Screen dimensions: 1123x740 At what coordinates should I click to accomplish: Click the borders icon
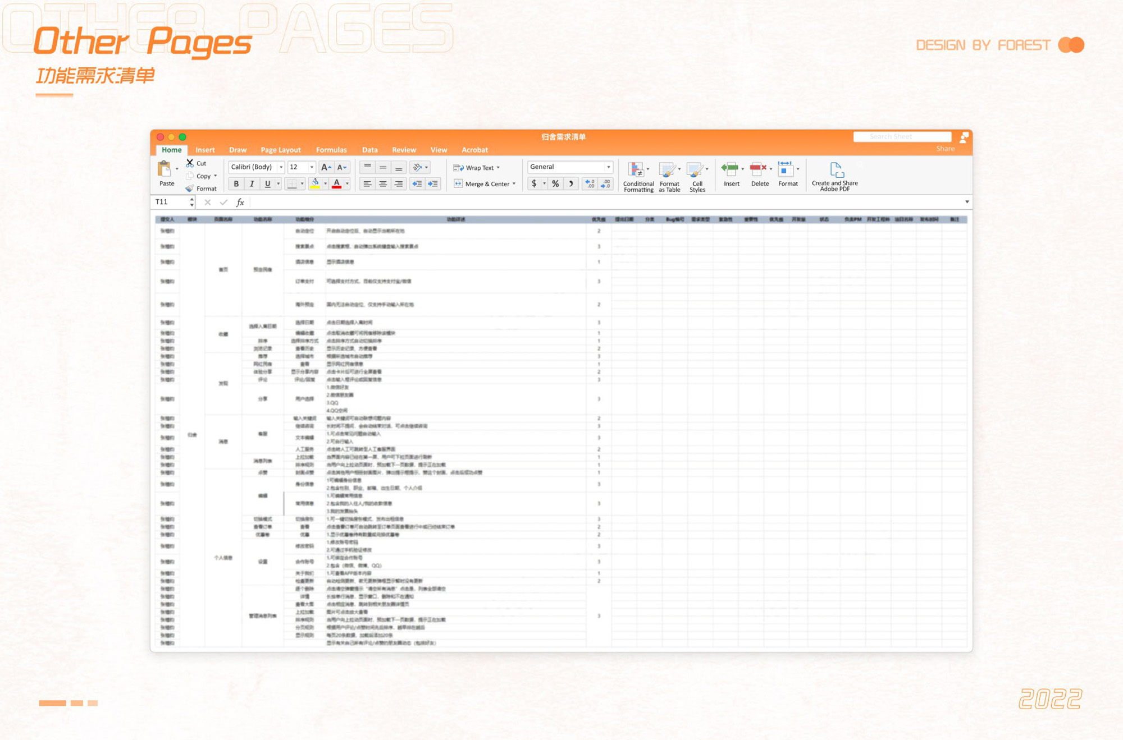pyautogui.click(x=292, y=184)
